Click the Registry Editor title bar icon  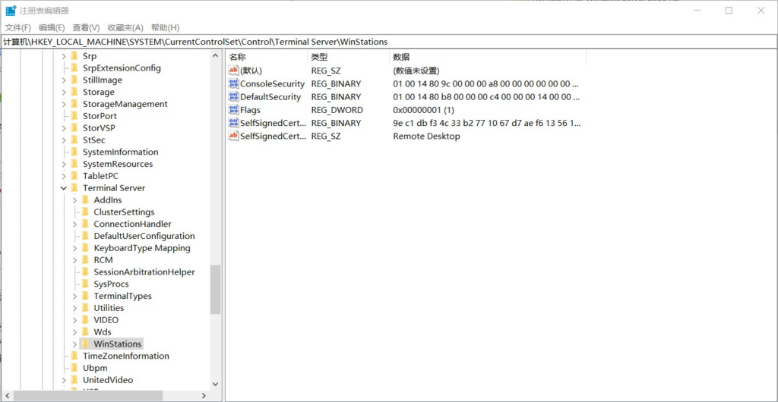11,11
